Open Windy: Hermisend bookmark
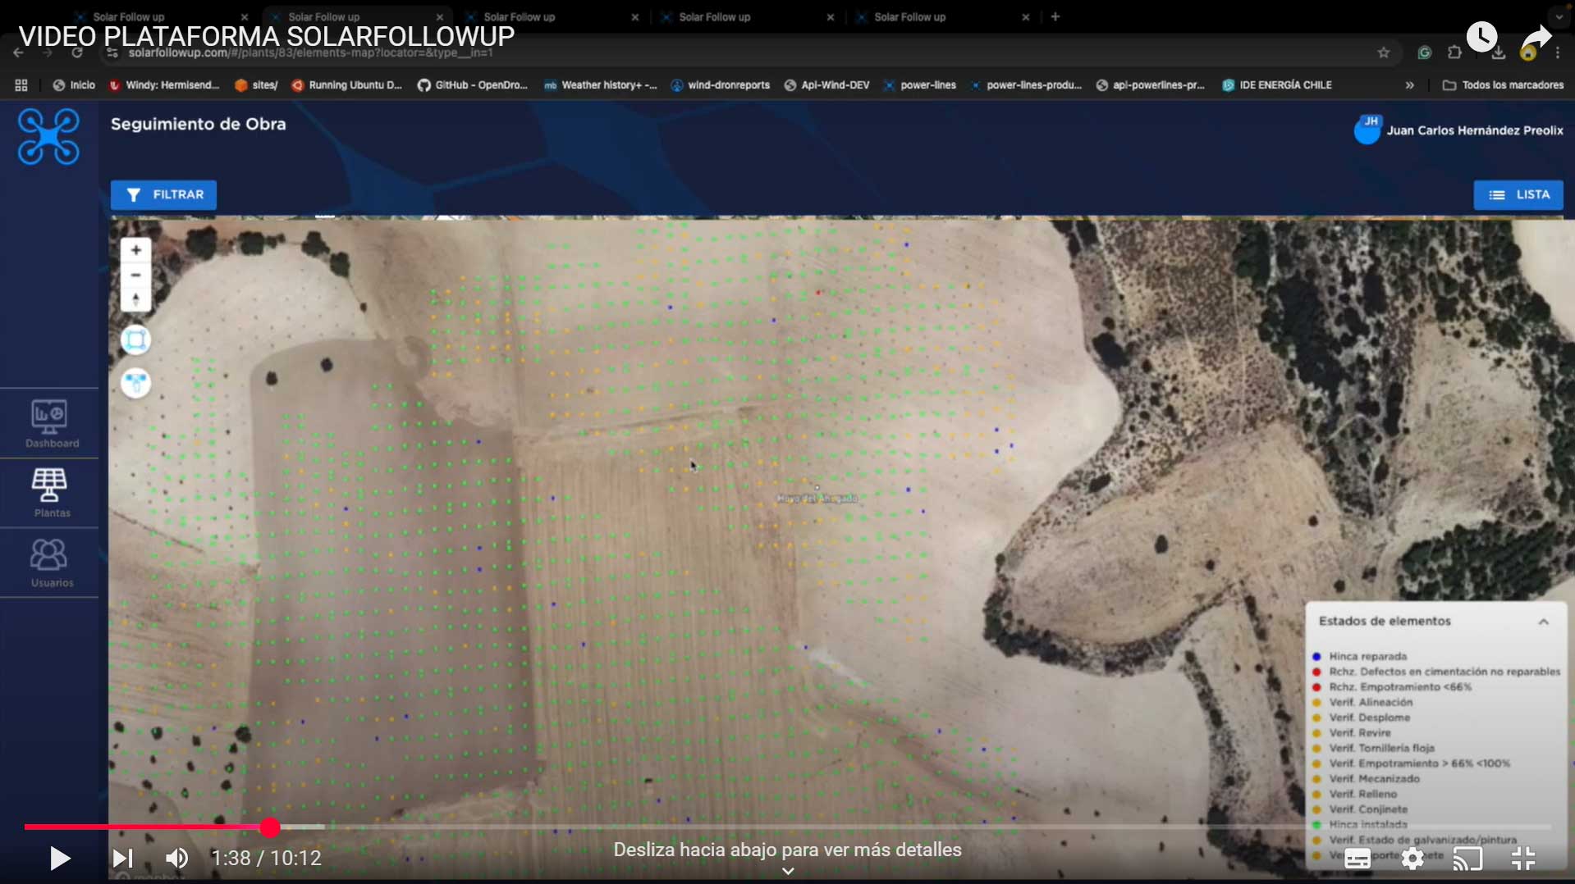The image size is (1575, 884). tap(164, 85)
